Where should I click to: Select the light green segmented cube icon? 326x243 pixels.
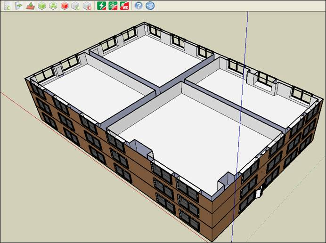pos(53,6)
